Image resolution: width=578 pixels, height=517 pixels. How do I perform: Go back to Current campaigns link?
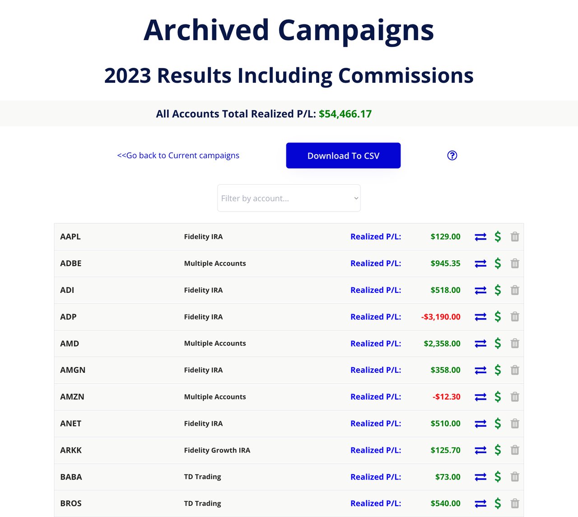click(178, 155)
